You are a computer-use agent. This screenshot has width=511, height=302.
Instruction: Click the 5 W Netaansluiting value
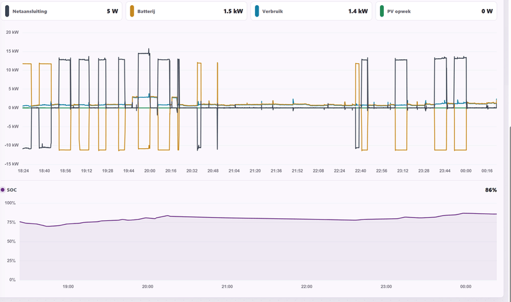pos(112,11)
